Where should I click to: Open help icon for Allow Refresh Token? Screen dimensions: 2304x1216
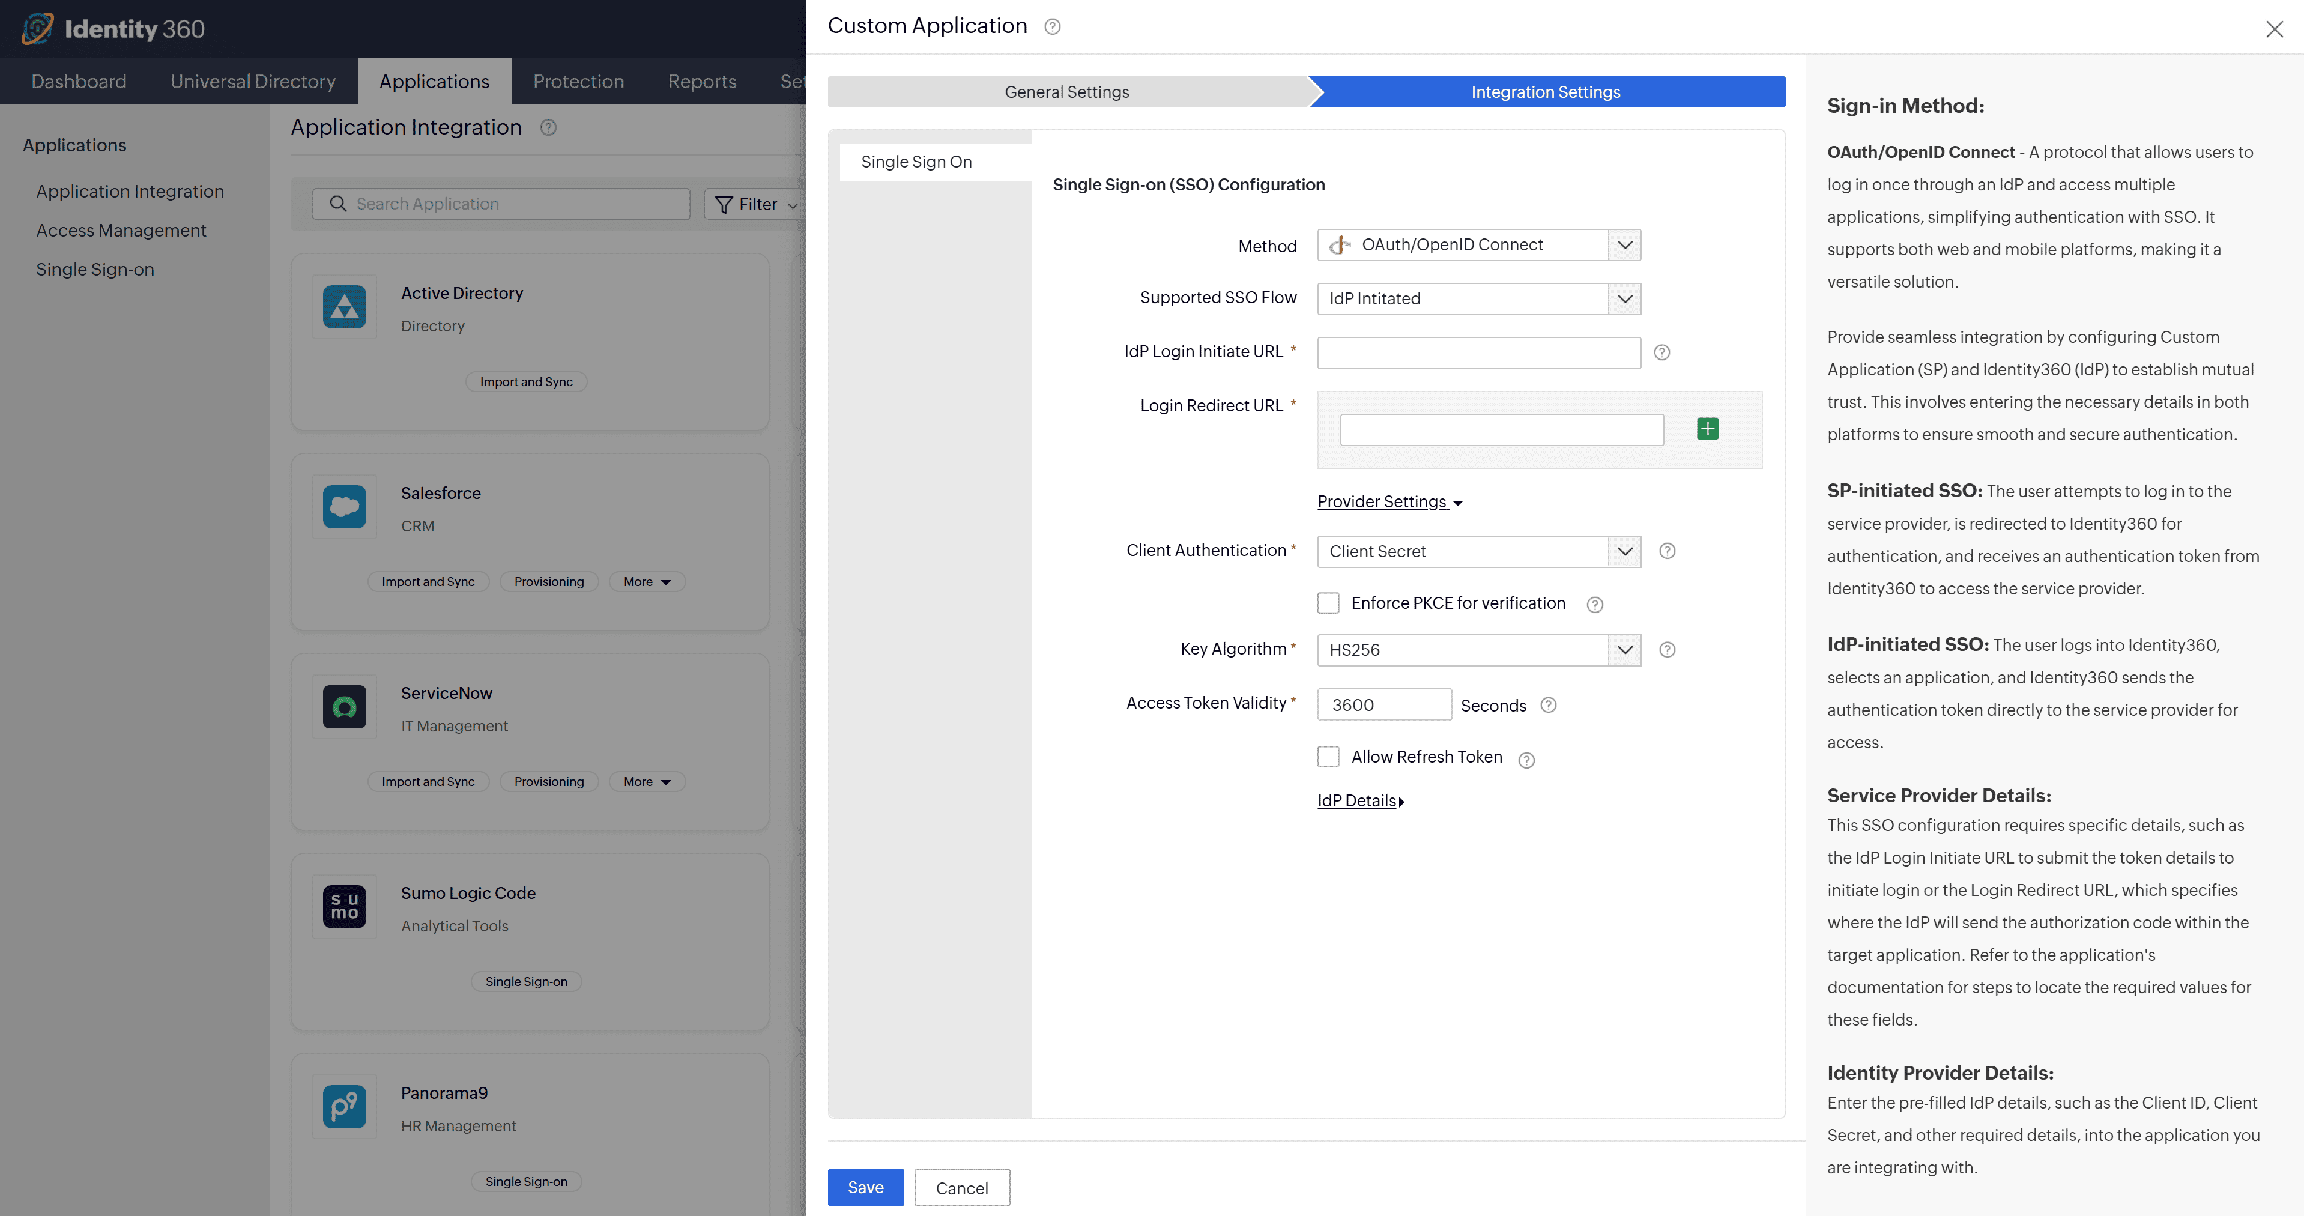(1527, 760)
